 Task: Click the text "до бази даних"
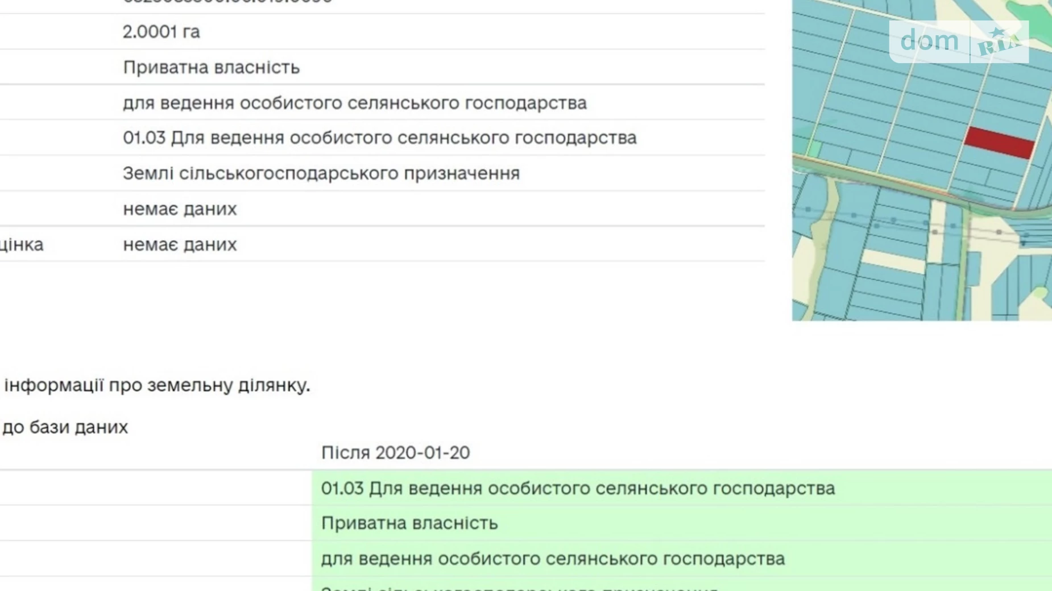(65, 427)
